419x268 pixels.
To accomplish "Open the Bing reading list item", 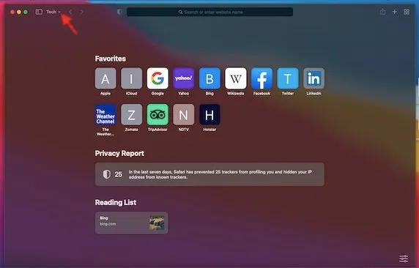I will (x=131, y=223).
